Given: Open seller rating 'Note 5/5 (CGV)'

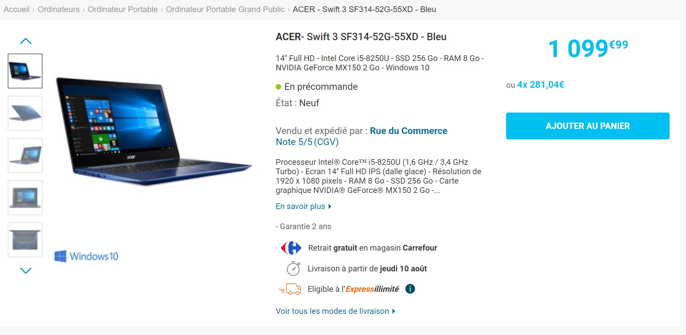Looking at the screenshot, I should point(307,142).
